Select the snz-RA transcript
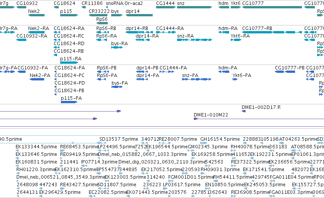 click(195, 40)
